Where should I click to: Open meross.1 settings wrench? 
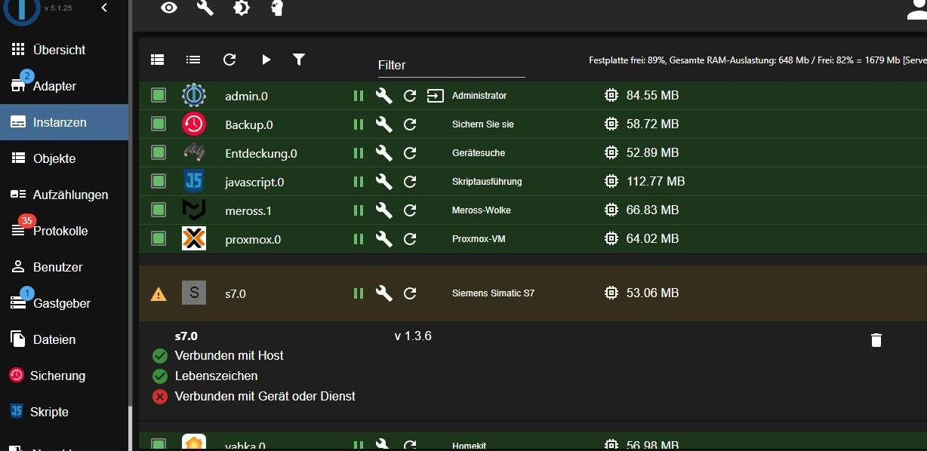point(384,210)
